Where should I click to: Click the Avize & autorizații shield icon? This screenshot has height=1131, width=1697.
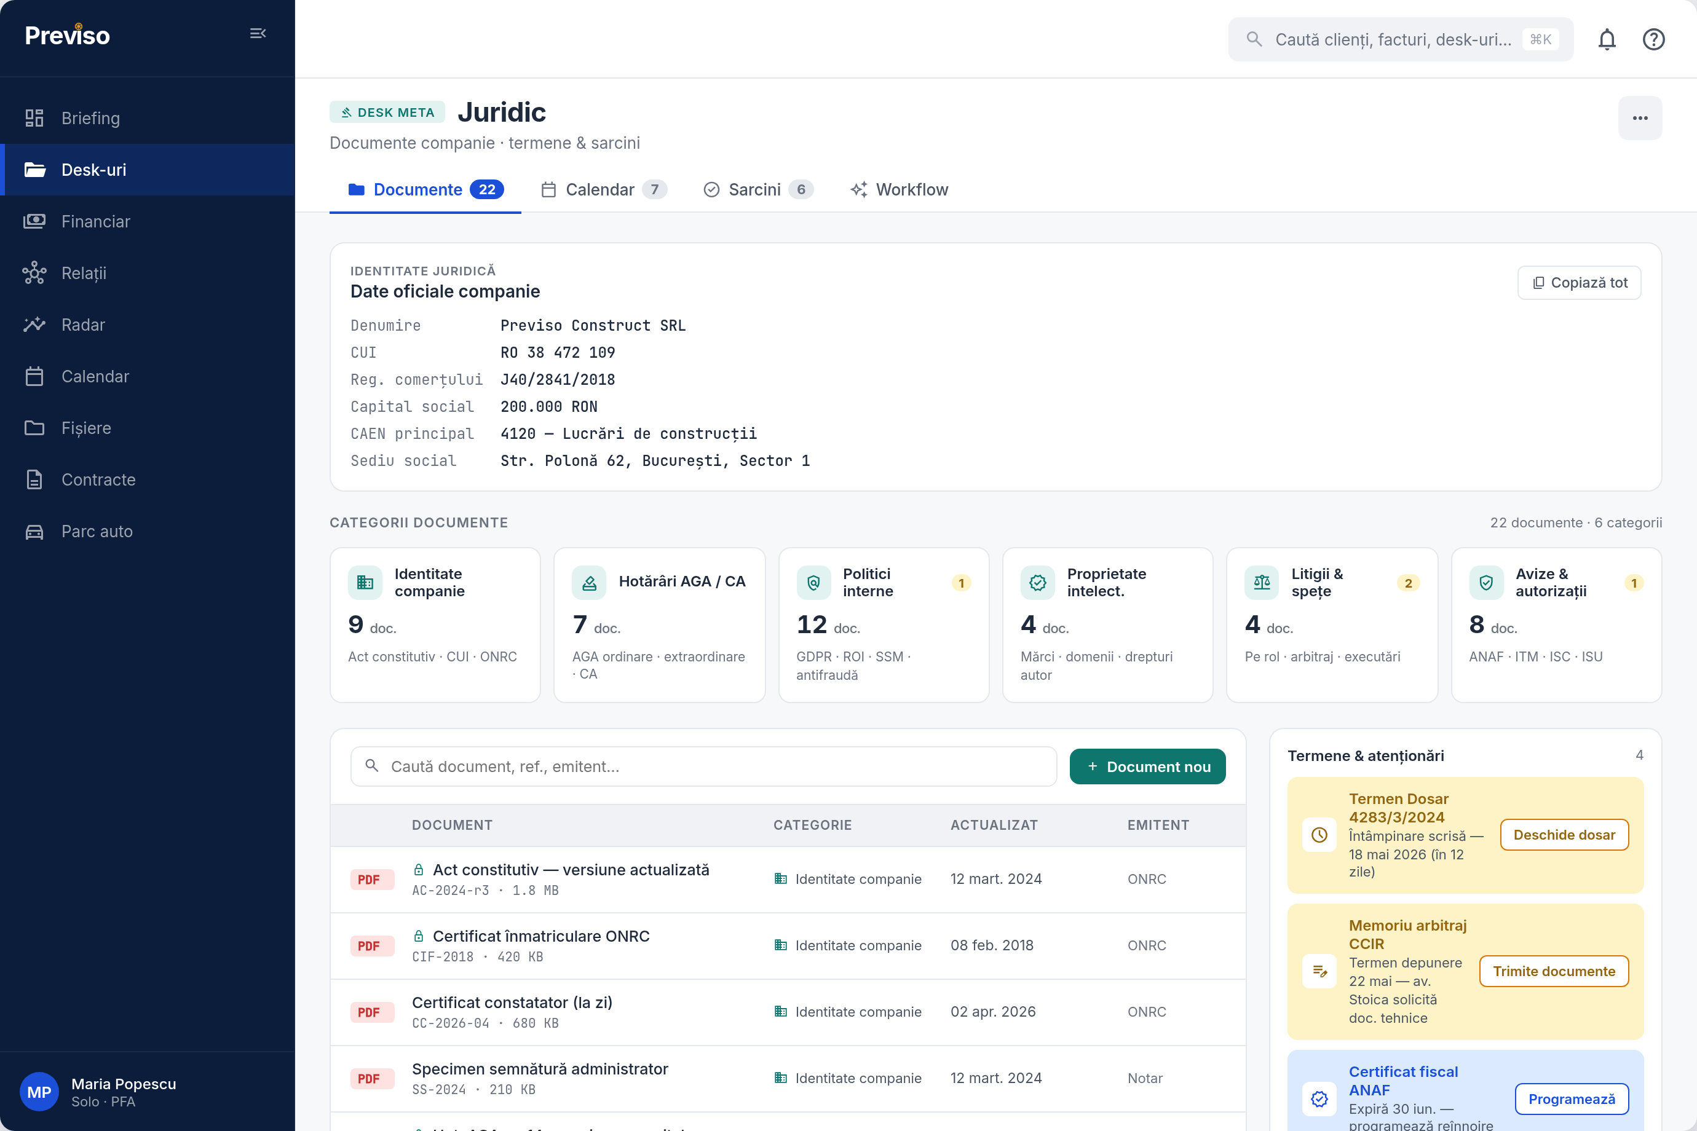pyautogui.click(x=1485, y=582)
